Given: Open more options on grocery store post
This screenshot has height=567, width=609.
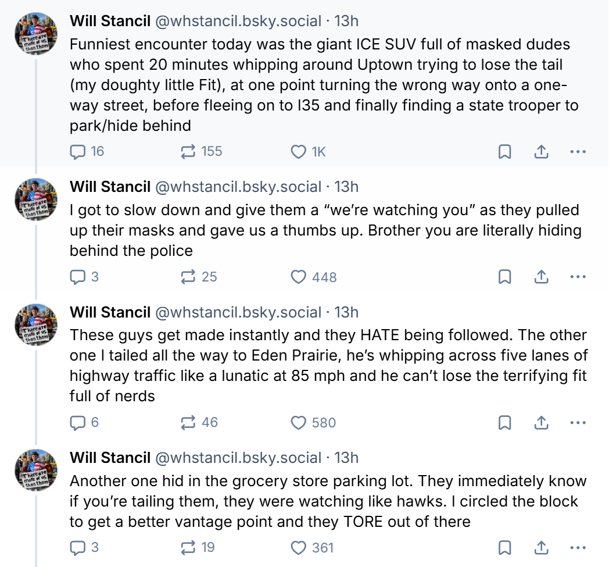Looking at the screenshot, I should pyautogui.click(x=578, y=547).
